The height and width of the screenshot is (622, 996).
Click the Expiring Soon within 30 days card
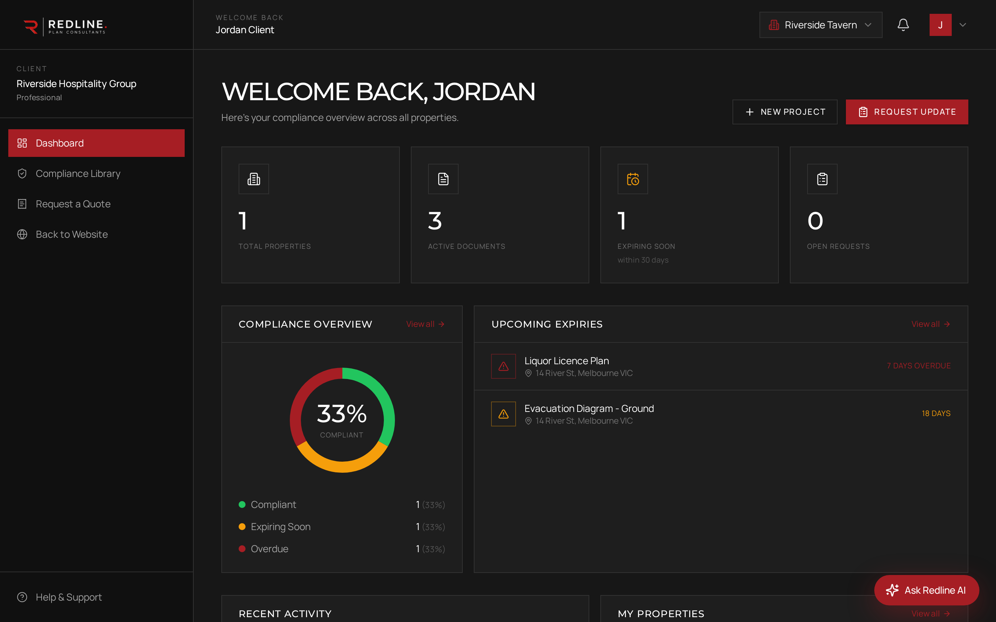tap(689, 215)
